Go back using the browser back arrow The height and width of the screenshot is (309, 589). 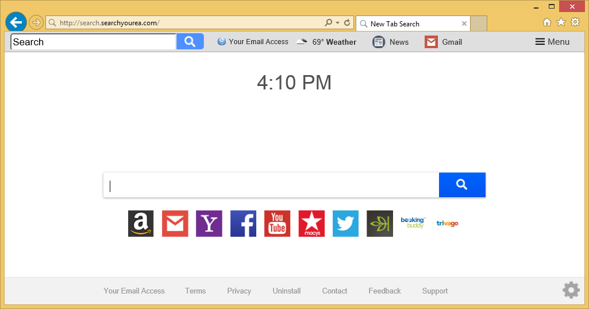(16, 22)
